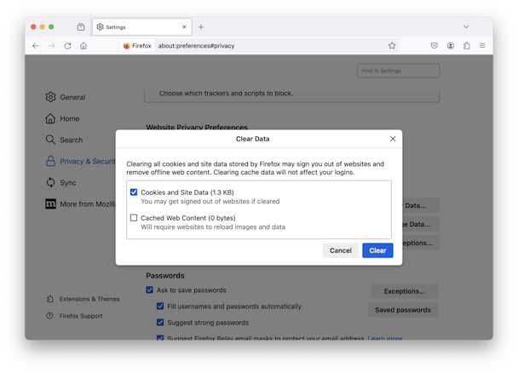Open the Firefox Support link
The width and height of the screenshot is (518, 373).
click(x=74, y=316)
